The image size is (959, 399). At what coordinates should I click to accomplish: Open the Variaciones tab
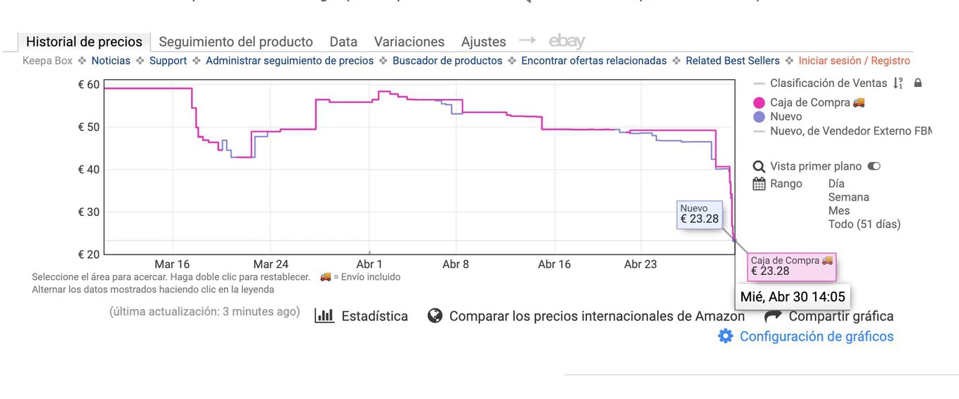pos(409,42)
